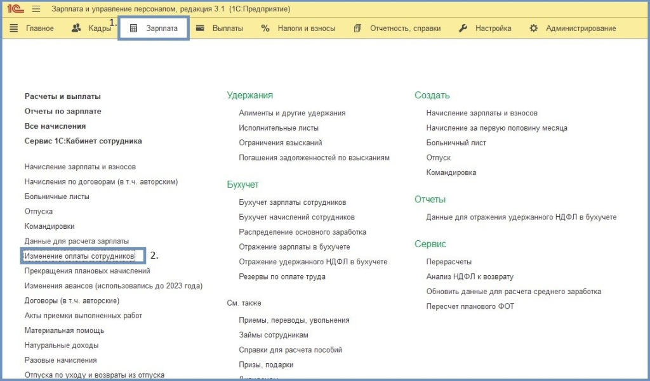650x381 pixels.
Task: Click the Администрирование gear icon
Action: [534, 29]
